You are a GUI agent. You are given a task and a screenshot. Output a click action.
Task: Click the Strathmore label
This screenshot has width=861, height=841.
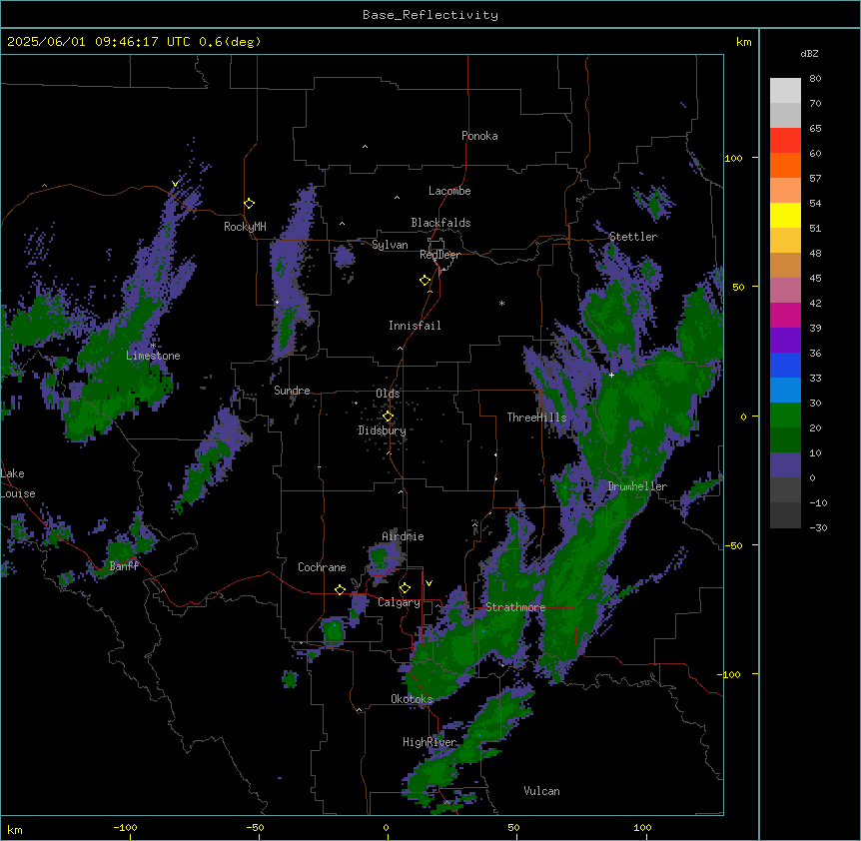pos(515,607)
